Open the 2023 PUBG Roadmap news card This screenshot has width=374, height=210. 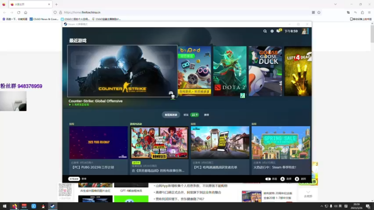[x=99, y=150]
